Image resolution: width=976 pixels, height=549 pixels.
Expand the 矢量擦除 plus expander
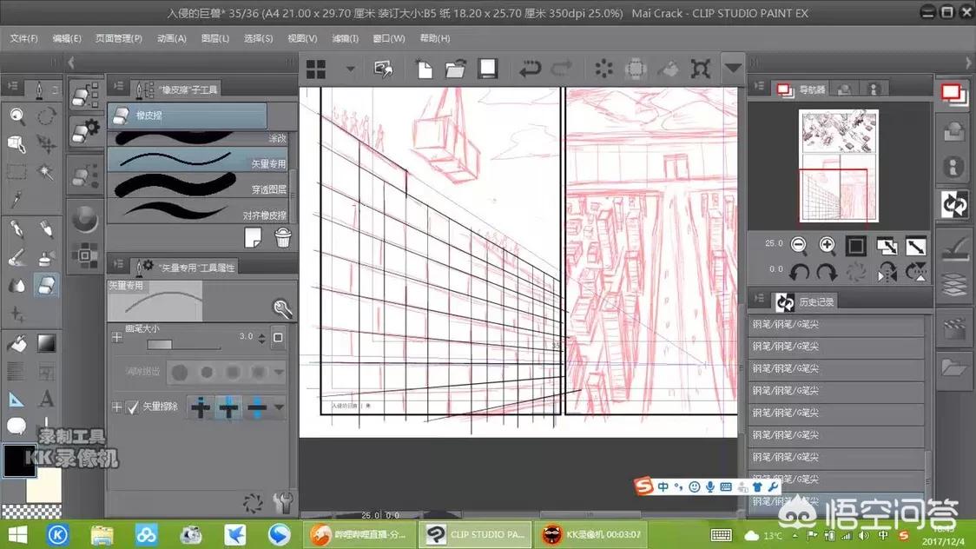(x=116, y=407)
